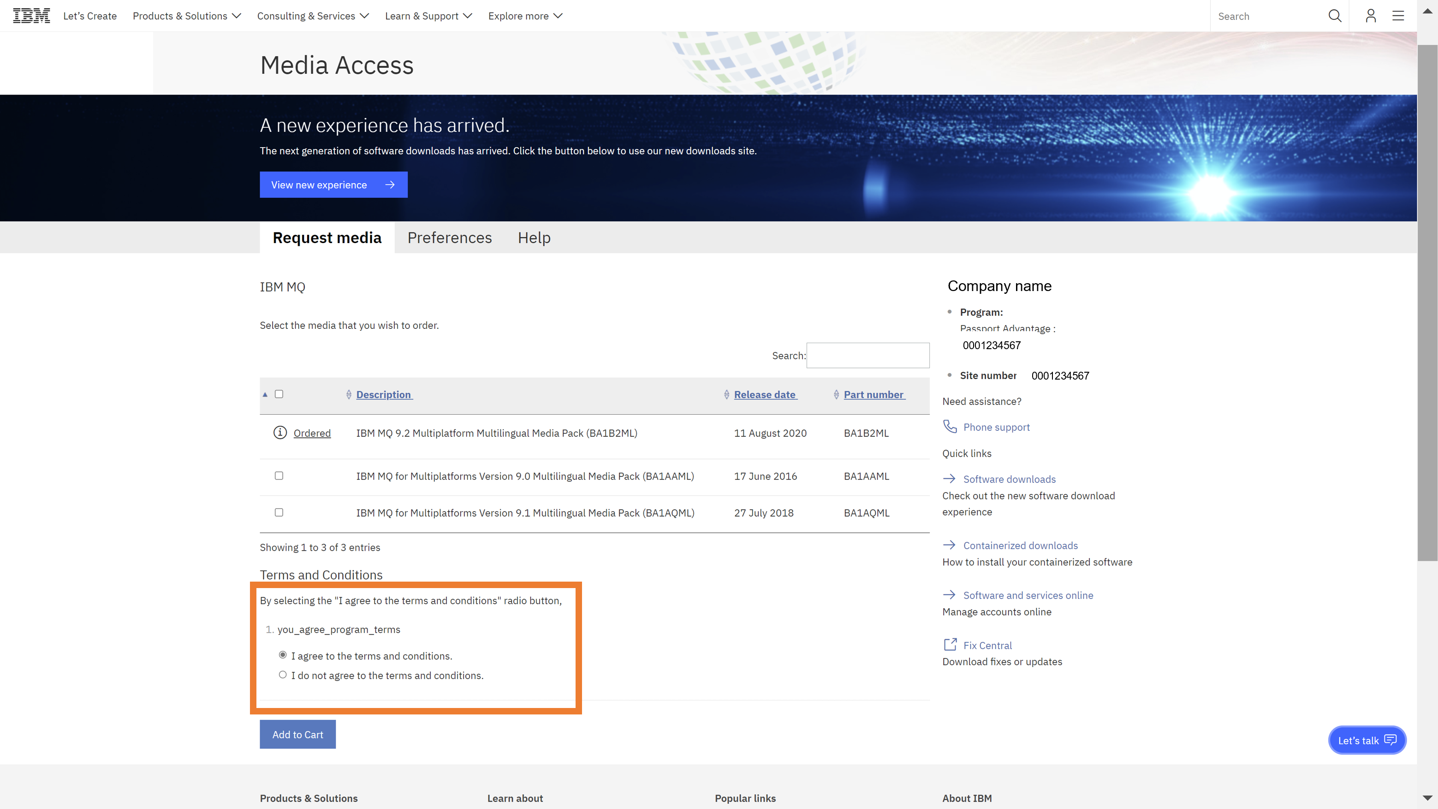This screenshot has width=1438, height=809.
Task: Click the you_agree_program_terms list item
Action: (x=339, y=630)
